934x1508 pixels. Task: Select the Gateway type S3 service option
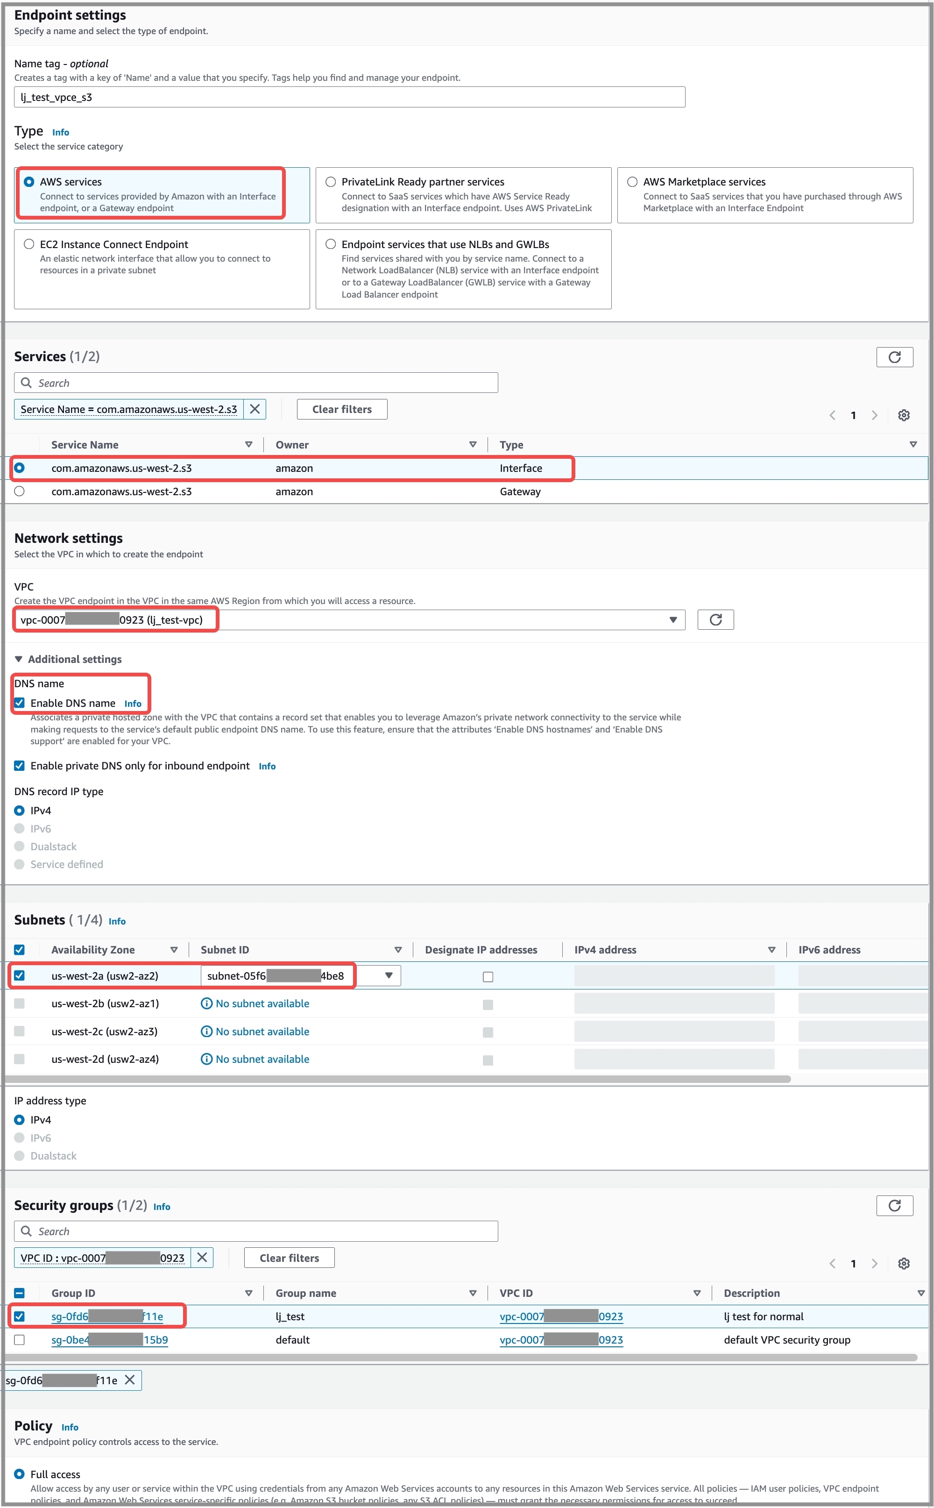tap(19, 491)
